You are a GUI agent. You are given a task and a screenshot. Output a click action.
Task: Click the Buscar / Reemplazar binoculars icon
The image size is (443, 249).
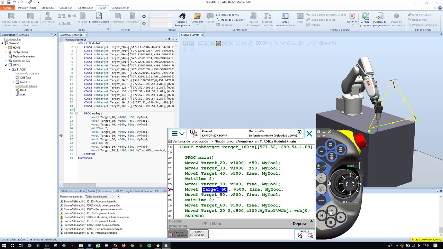pos(182,16)
